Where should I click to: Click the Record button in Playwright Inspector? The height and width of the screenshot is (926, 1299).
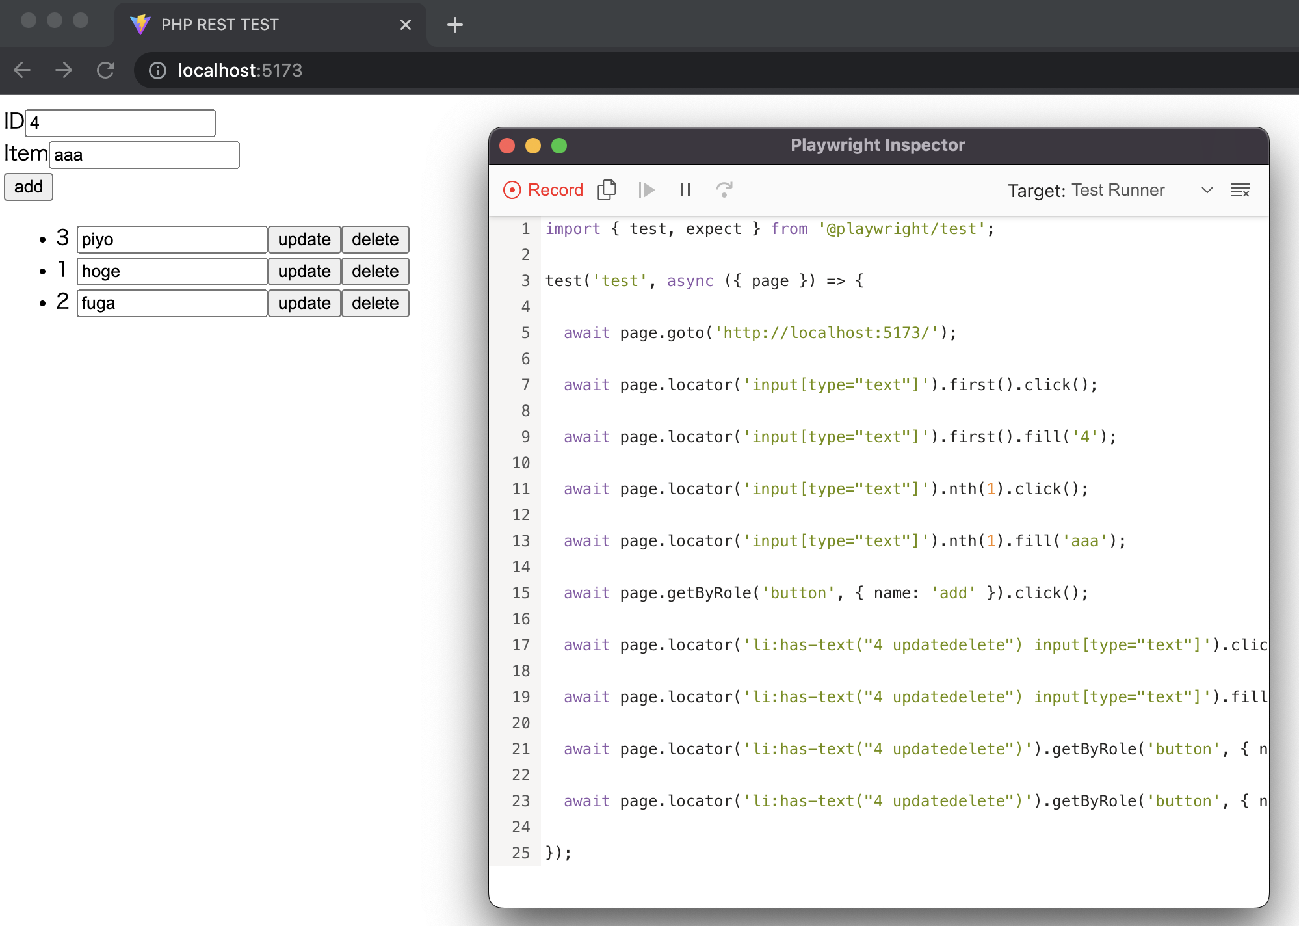544,190
